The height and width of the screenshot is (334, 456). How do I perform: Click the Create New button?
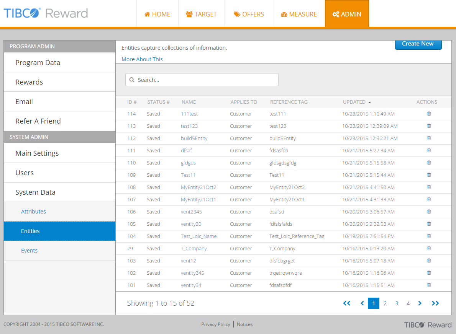(x=418, y=44)
